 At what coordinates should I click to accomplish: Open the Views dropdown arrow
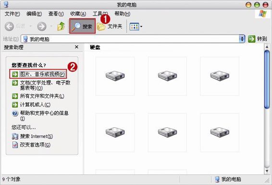pos(141,26)
